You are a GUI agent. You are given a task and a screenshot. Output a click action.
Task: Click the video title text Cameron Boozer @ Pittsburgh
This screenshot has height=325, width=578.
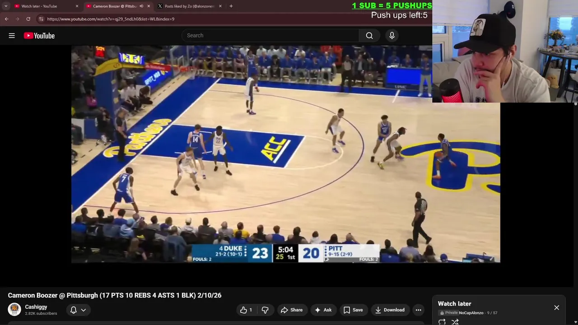[115, 295]
